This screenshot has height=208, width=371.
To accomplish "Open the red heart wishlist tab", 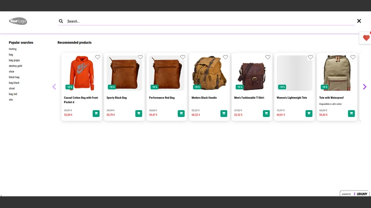I will 366,38.
